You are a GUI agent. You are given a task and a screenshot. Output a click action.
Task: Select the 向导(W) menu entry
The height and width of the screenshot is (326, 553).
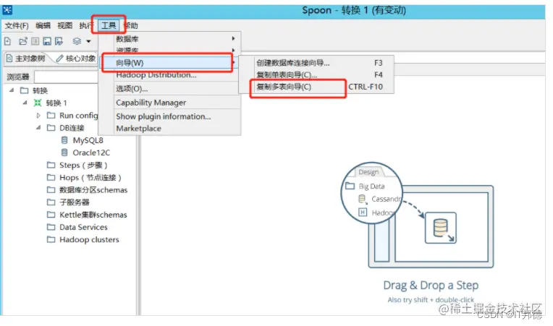[169, 63]
